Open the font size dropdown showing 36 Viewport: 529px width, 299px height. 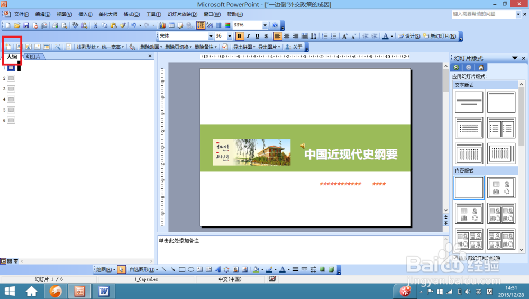230,36
